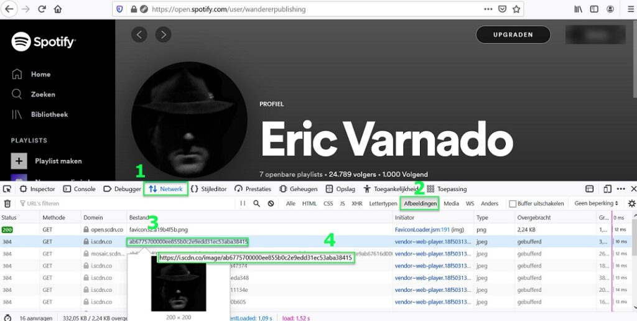Save page to Pocket icon
The image size is (637, 321).
502,9
